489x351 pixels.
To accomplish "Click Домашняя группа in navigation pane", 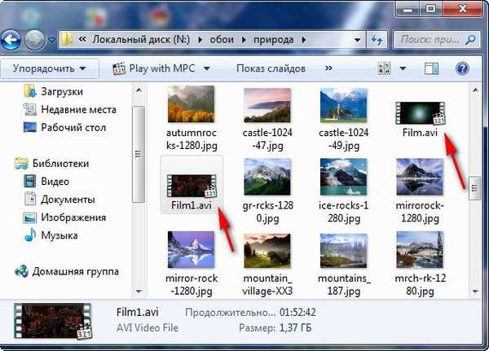I will 76,271.
